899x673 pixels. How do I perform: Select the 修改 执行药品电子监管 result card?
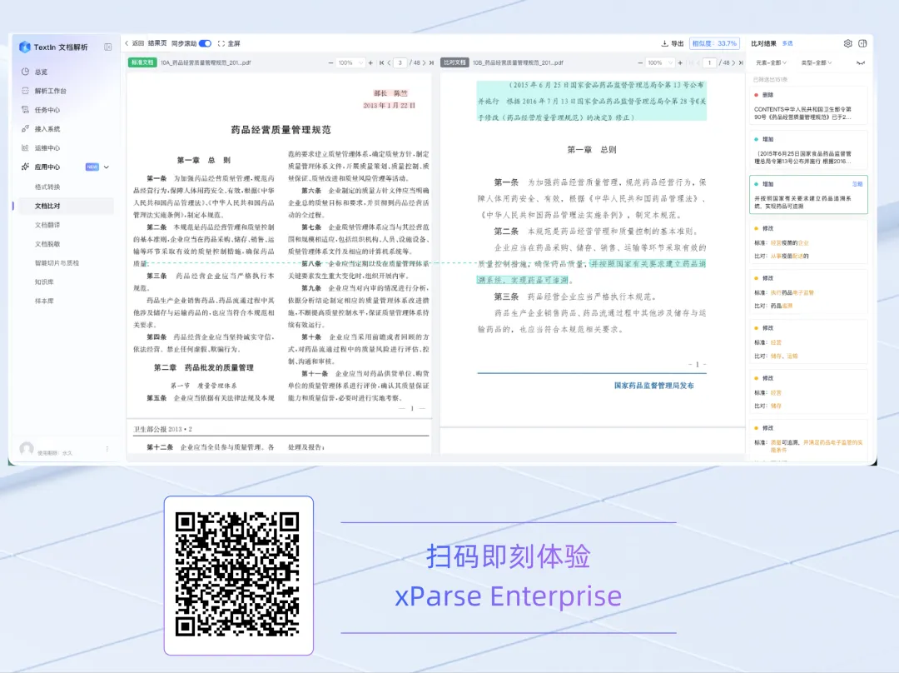pos(808,292)
